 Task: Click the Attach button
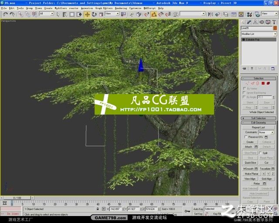pos(248,147)
